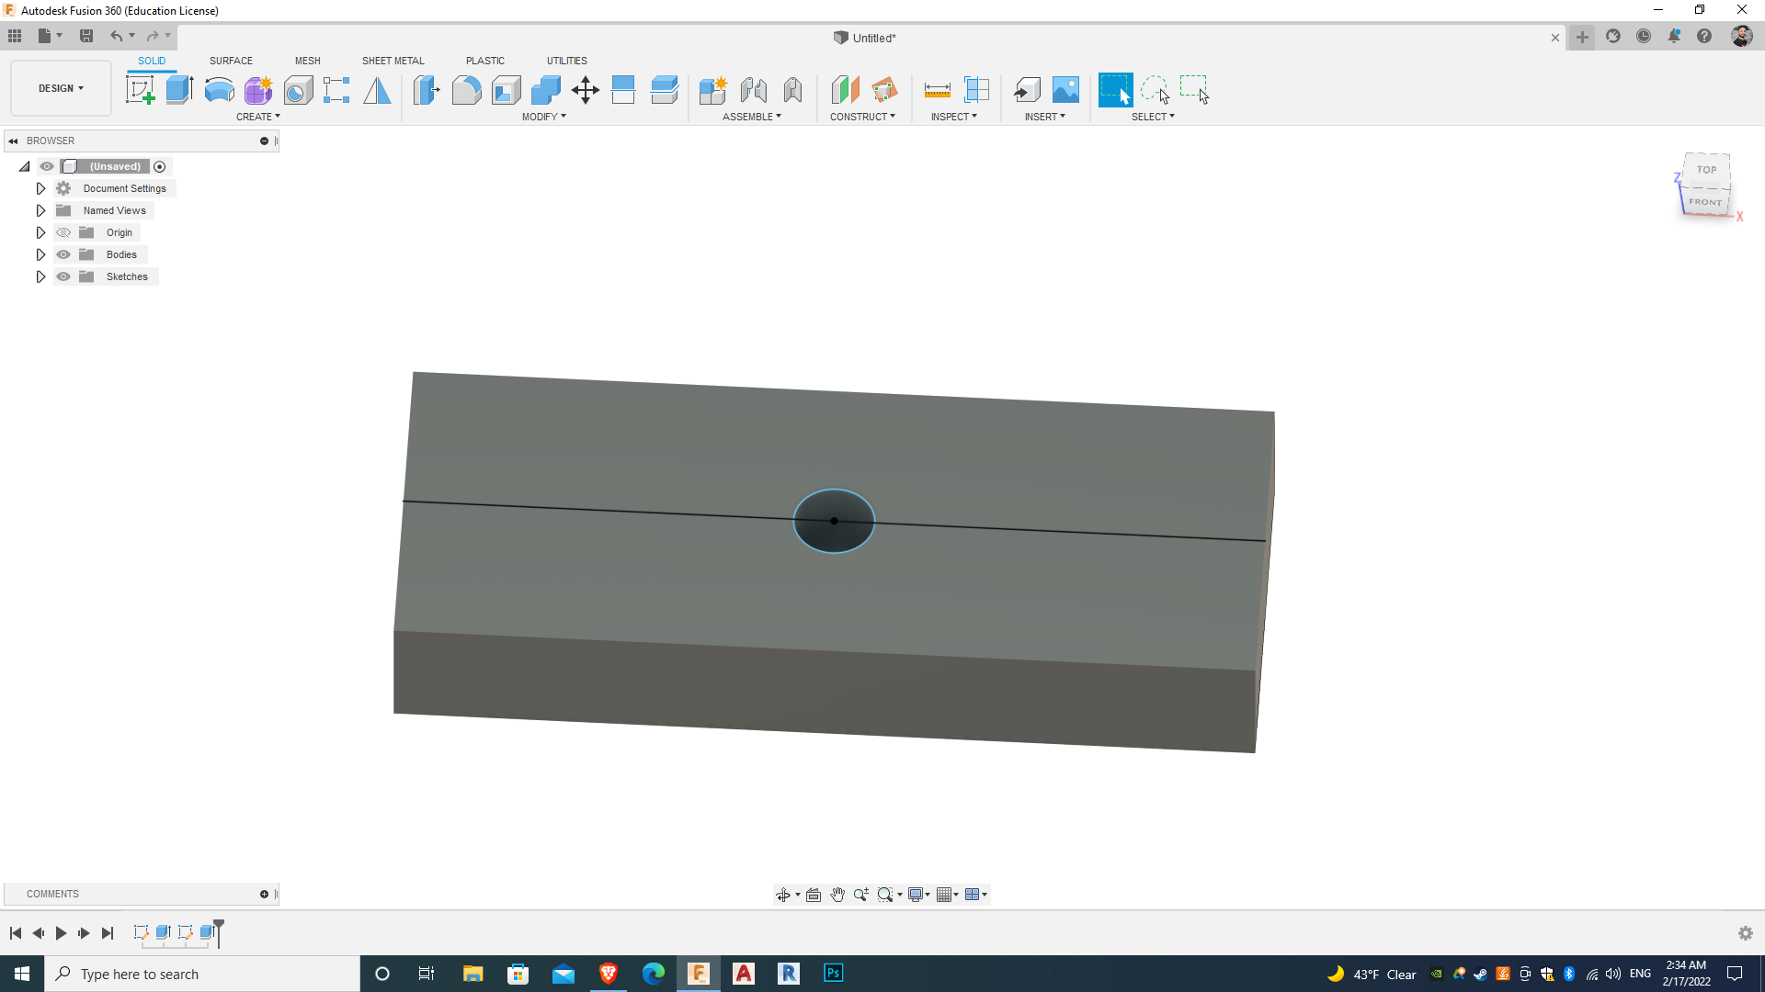1765x992 pixels.
Task: Open the INSPECT dropdown menu
Action: 953,117
